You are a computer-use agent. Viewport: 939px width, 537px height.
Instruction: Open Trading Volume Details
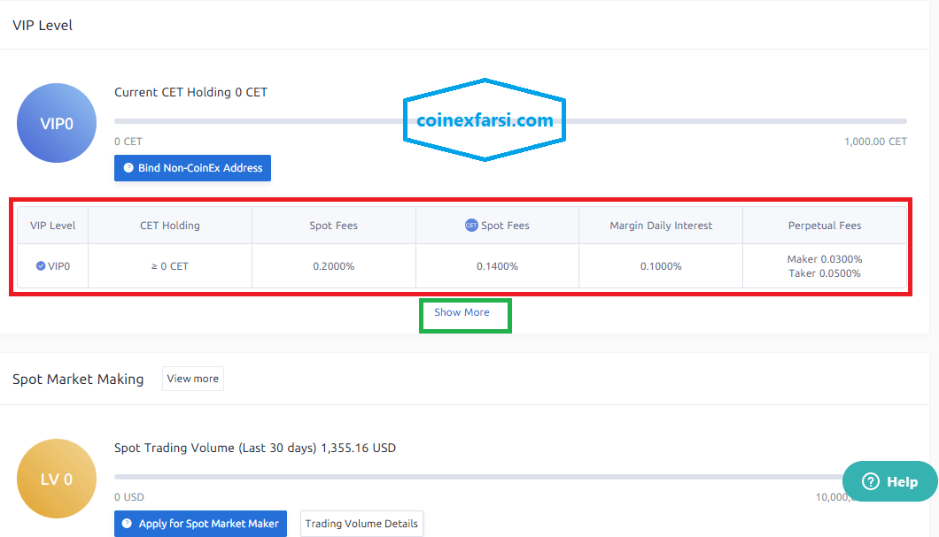tap(361, 524)
